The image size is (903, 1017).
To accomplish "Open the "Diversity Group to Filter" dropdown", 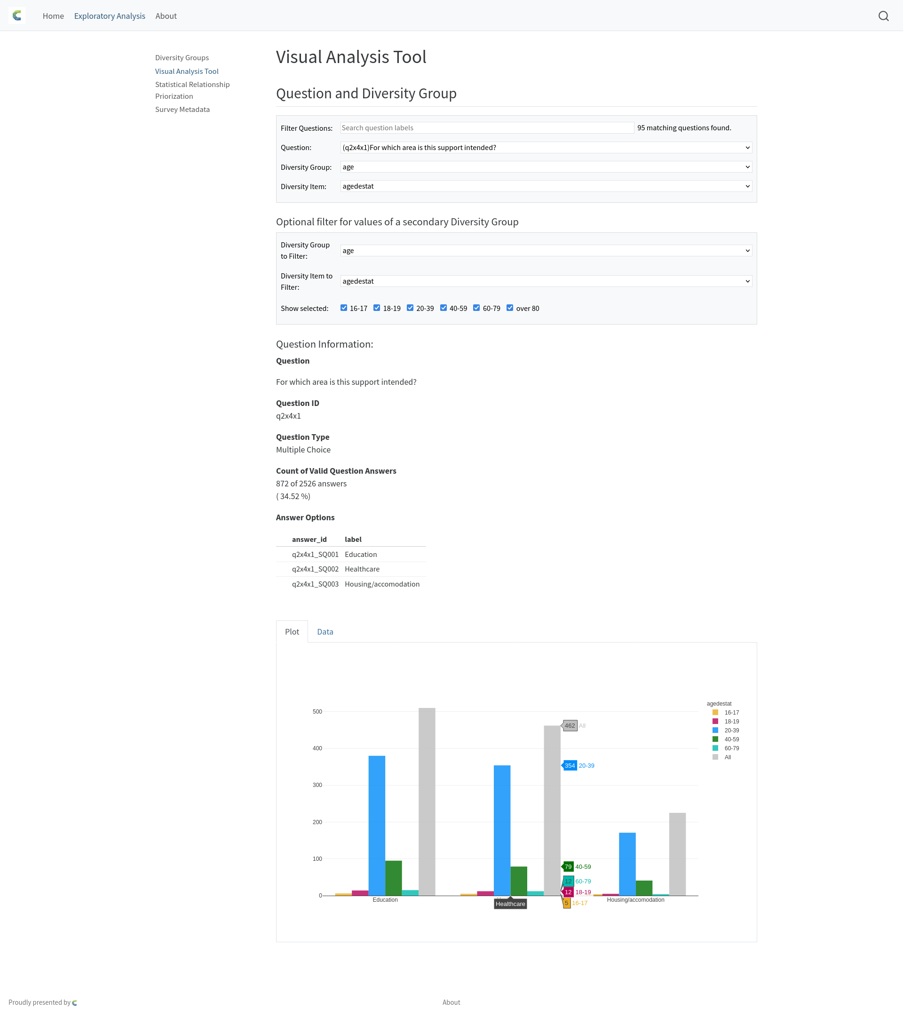I will (x=545, y=250).
